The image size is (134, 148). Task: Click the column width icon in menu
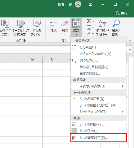coord(74,61)
